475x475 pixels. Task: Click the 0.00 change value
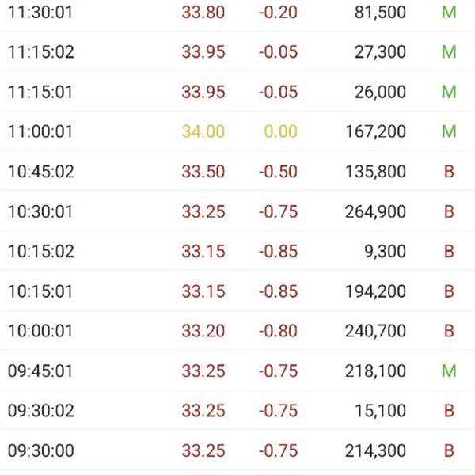(x=281, y=131)
